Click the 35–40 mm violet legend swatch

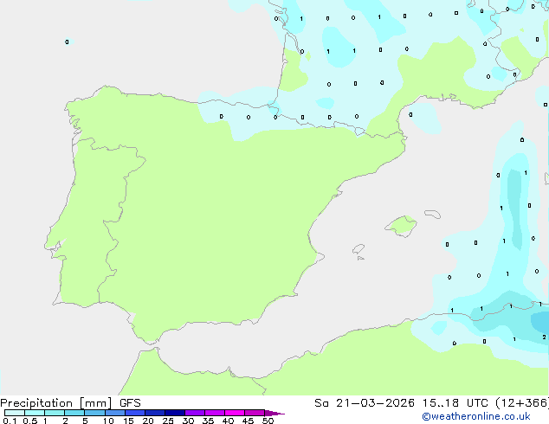(x=214, y=413)
